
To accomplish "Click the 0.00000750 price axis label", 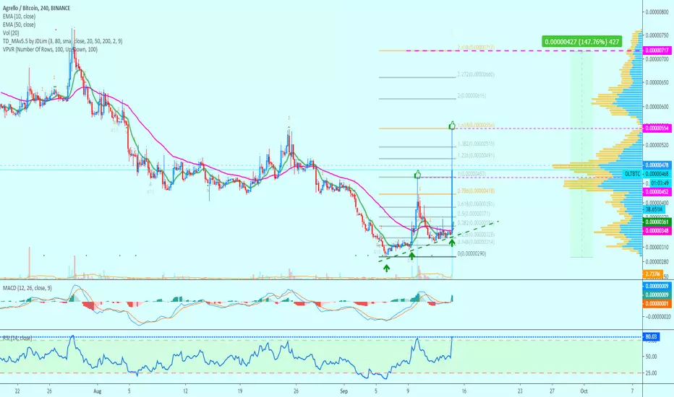I will pos(657,35).
